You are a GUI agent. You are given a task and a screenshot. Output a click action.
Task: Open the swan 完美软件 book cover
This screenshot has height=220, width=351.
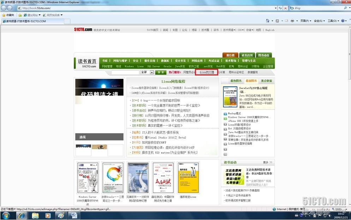[138, 178]
